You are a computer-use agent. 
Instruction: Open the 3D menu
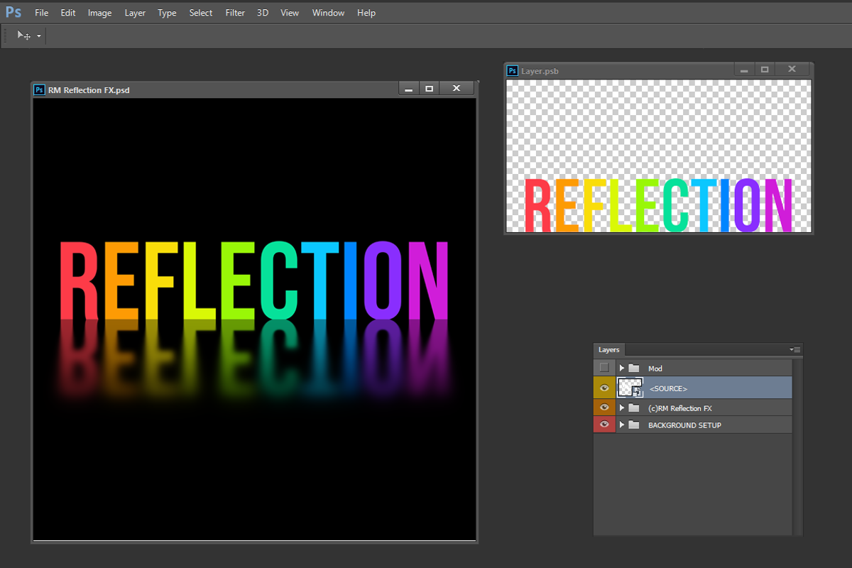263,13
